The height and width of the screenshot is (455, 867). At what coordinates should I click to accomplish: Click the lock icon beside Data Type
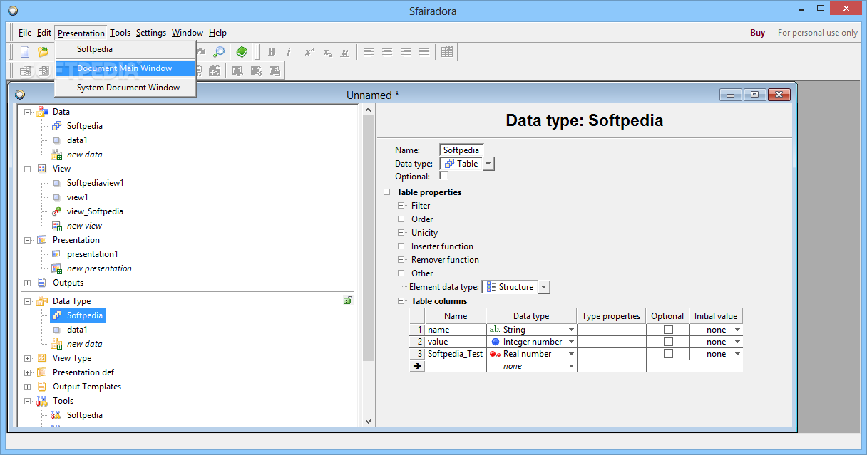(348, 300)
